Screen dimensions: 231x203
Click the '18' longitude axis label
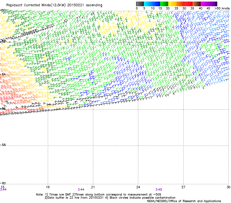pyautogui.click(x=48, y=187)
